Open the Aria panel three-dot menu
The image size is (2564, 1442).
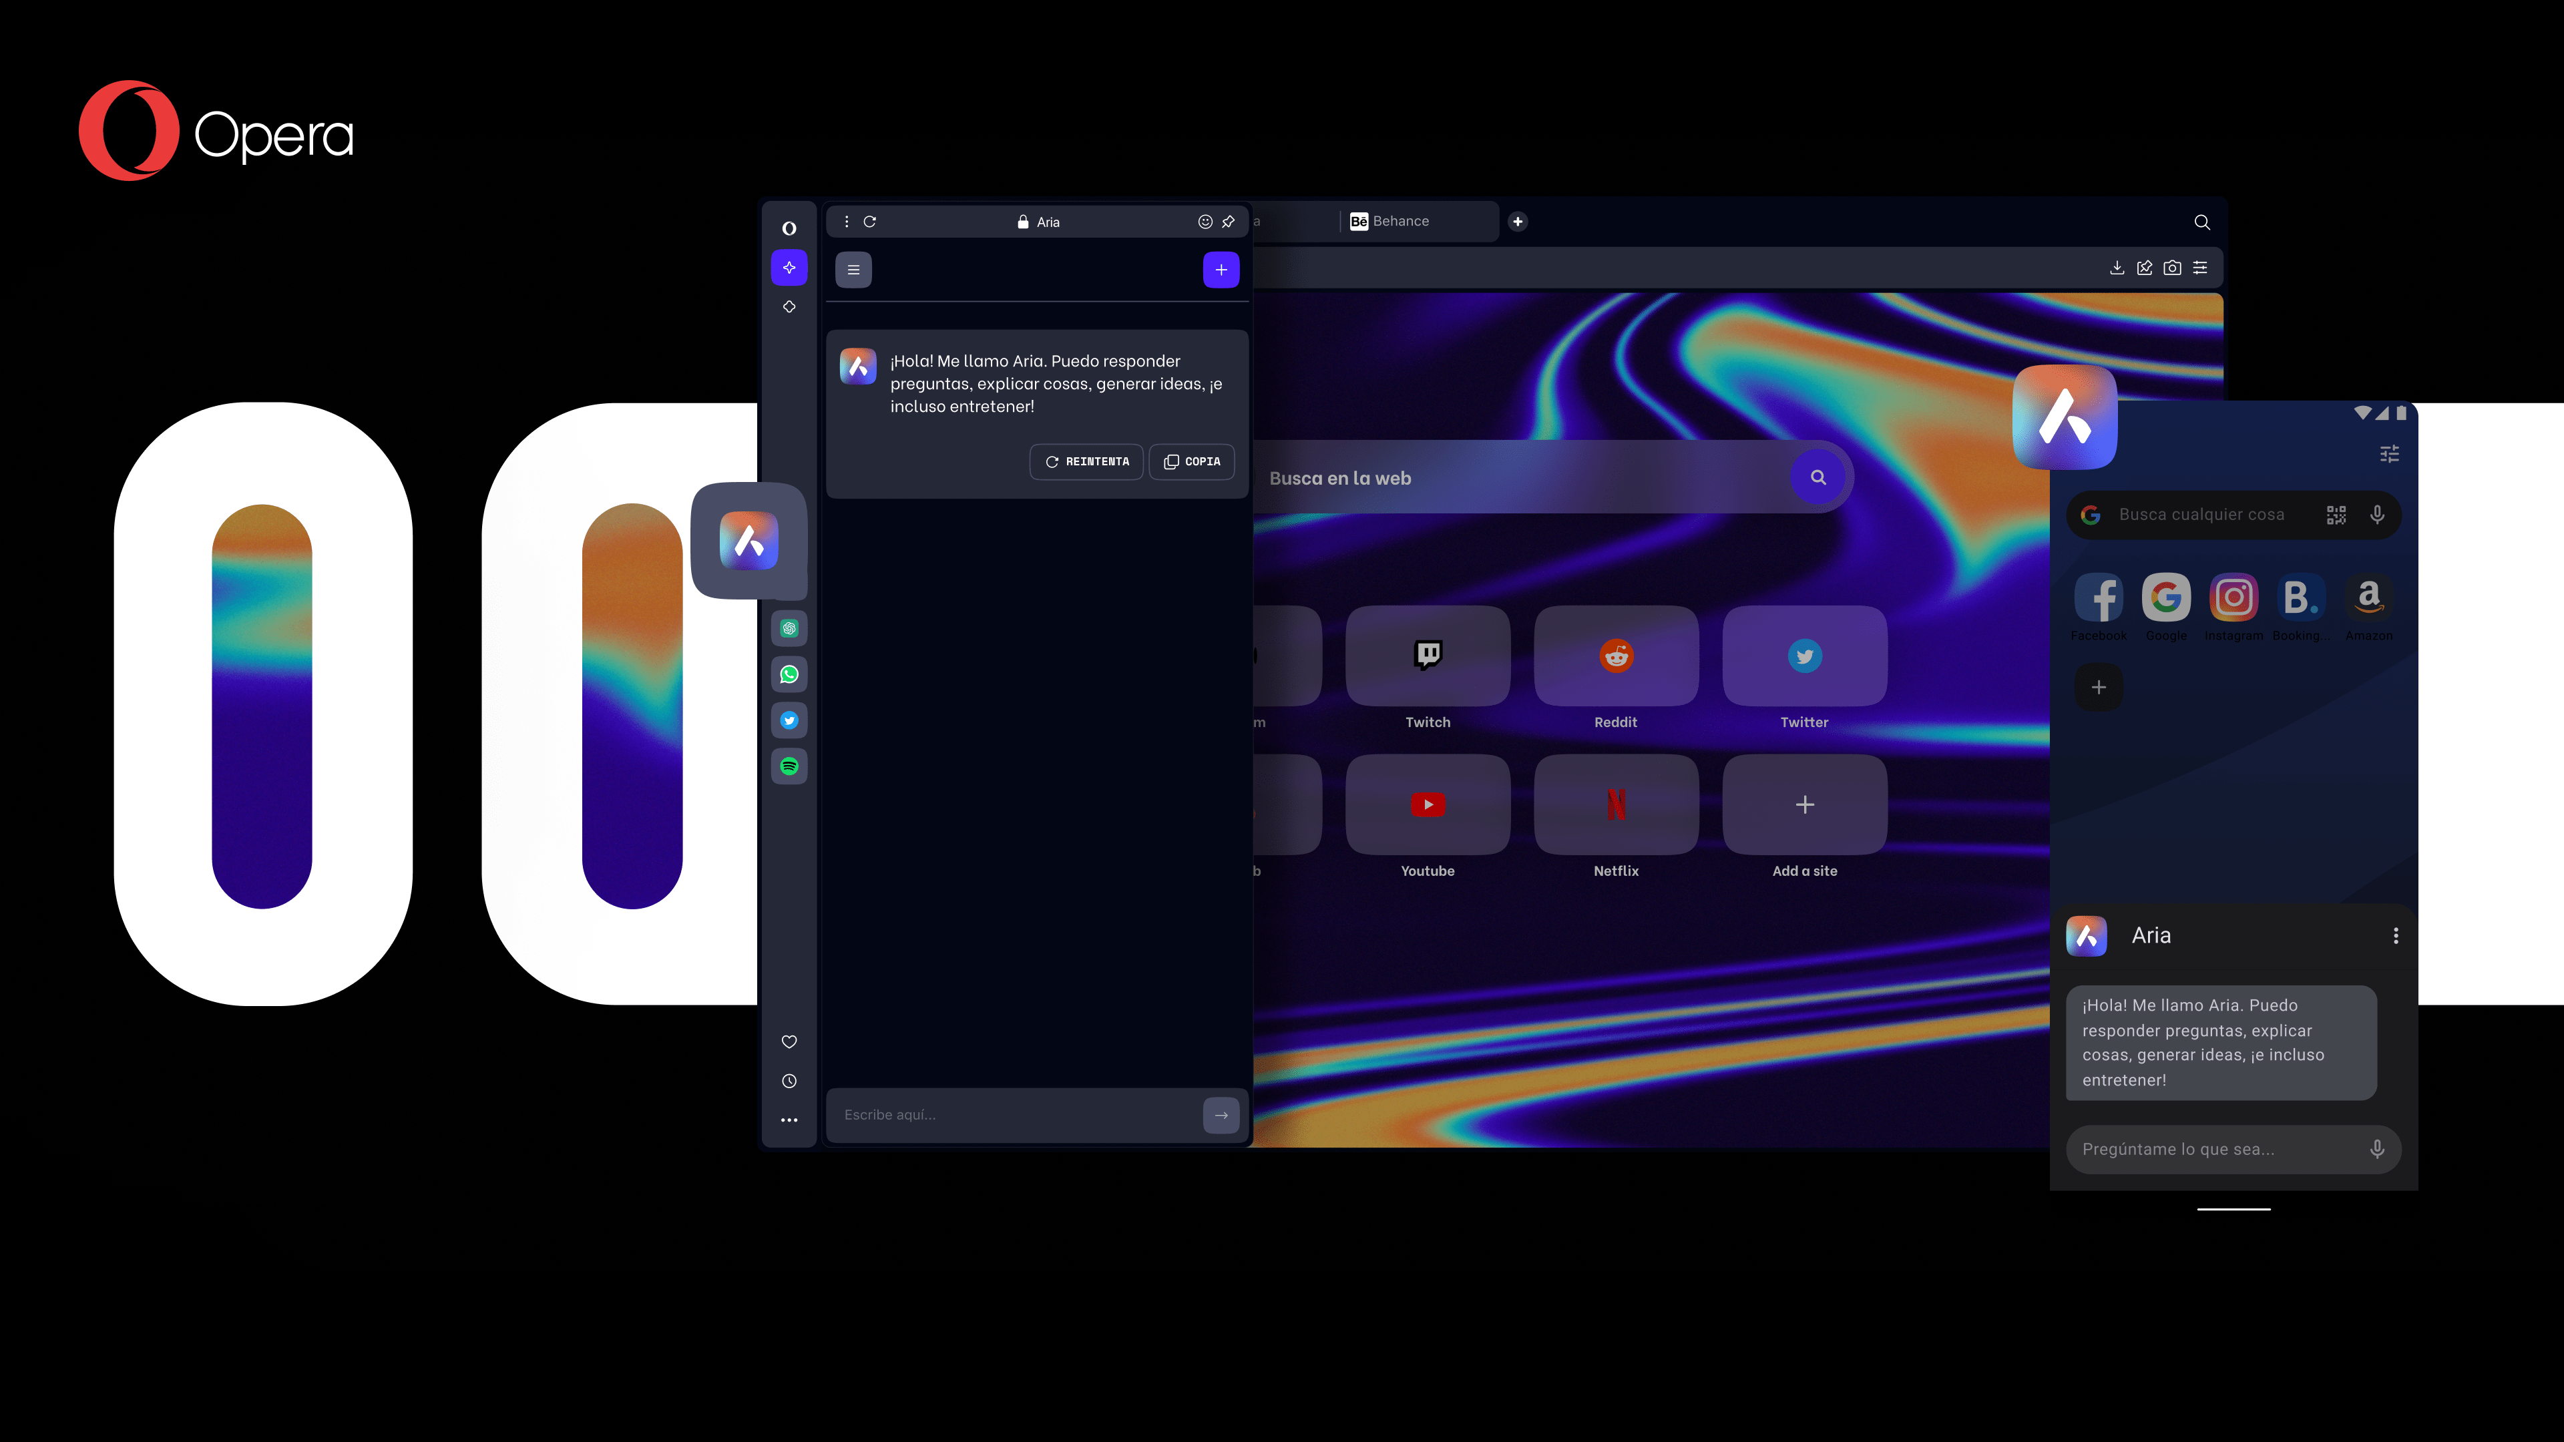[847, 222]
